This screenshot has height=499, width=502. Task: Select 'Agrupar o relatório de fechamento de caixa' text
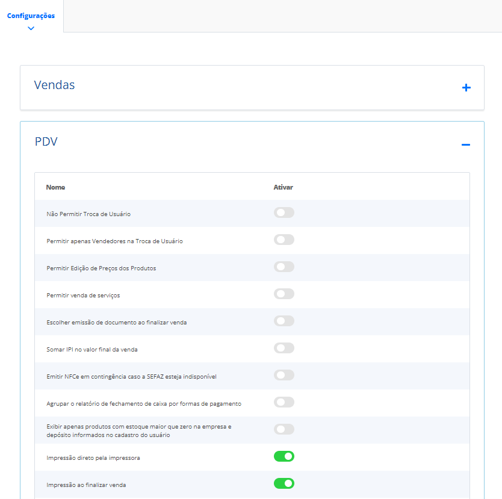coord(144,404)
